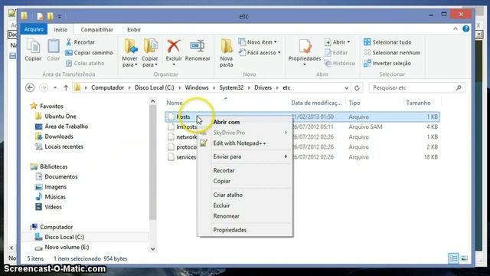Open the Propriedades ribbon button
The image size is (490, 276).
pos(305,52)
